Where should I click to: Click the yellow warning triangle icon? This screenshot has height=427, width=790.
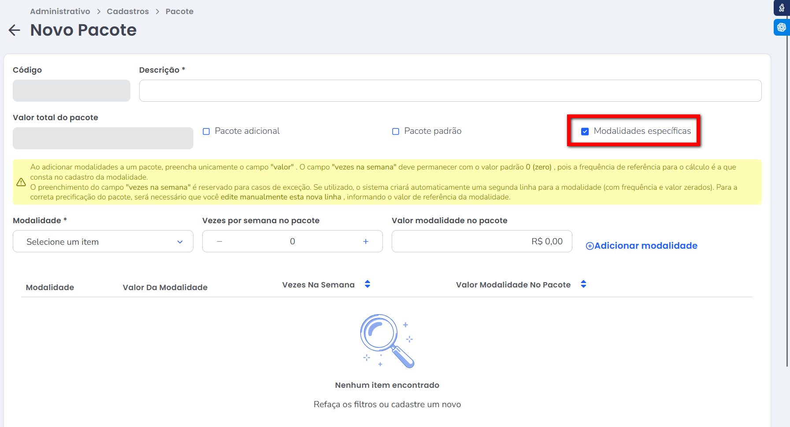(x=21, y=182)
